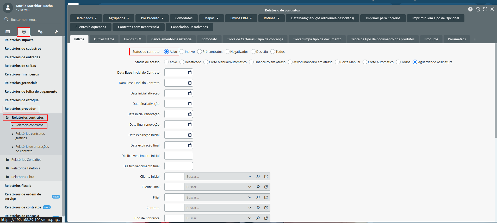Open the gears settings sidebar icon
Viewport: 497px width, 223px height.
(x=40, y=32)
